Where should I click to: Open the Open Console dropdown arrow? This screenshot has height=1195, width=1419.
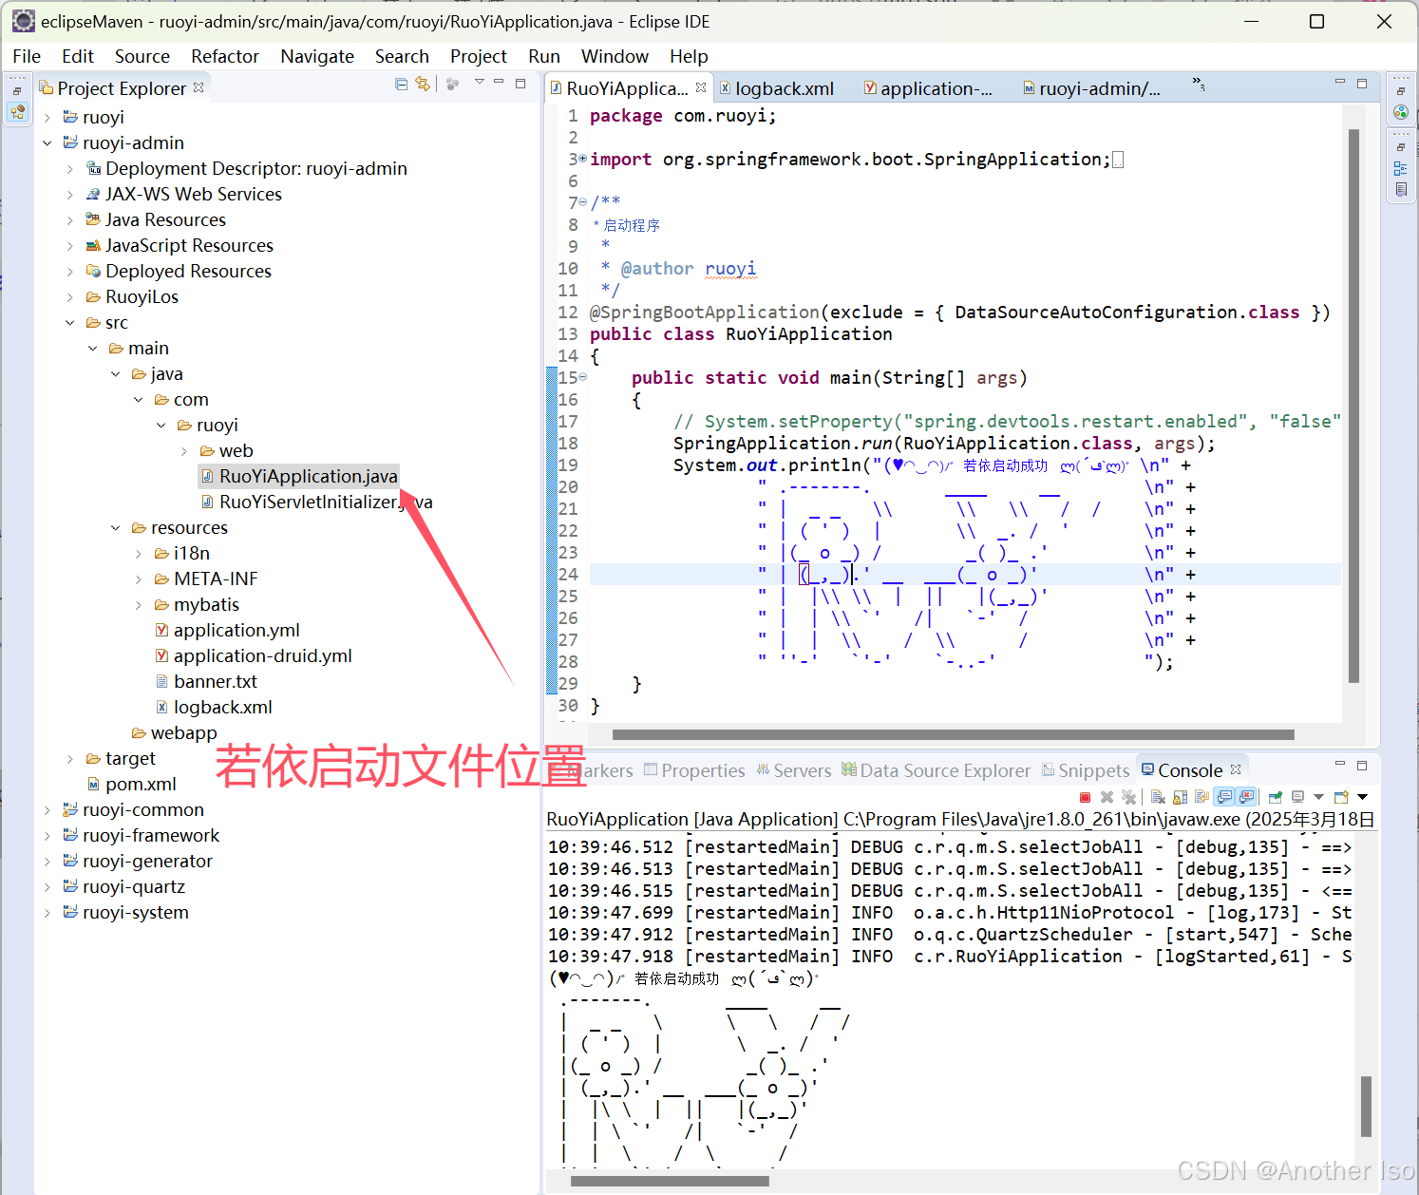pos(1363,797)
